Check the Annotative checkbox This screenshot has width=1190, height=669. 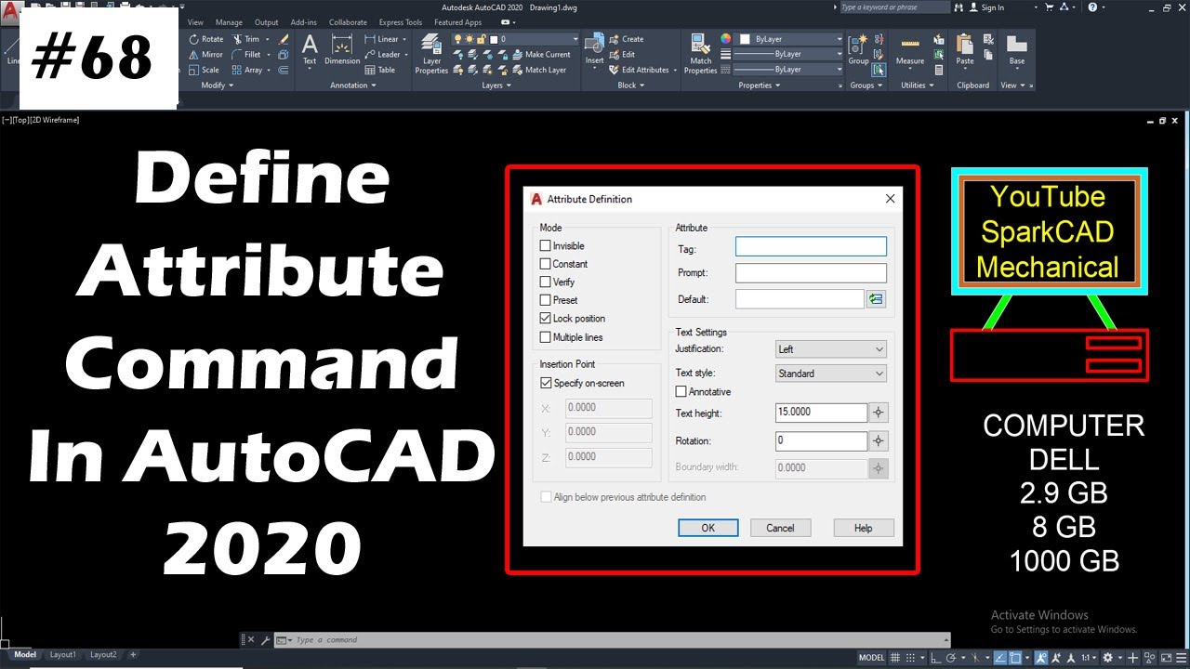click(x=681, y=392)
